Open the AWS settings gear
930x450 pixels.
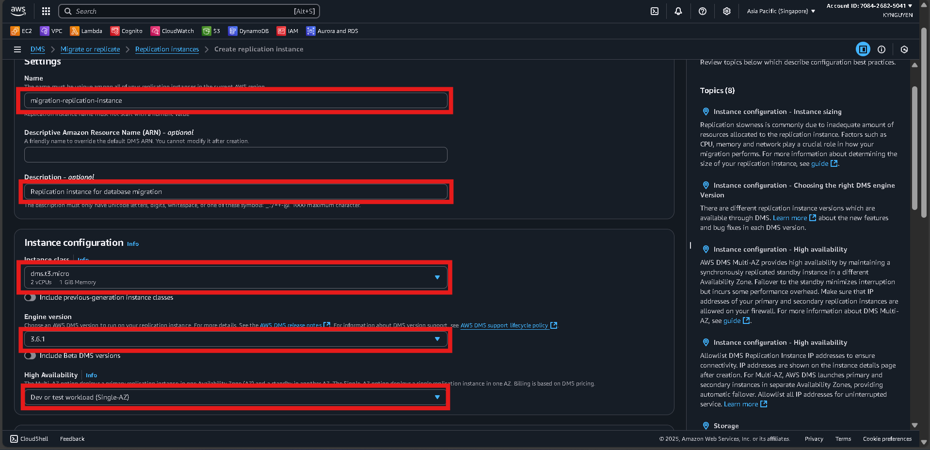[726, 11]
